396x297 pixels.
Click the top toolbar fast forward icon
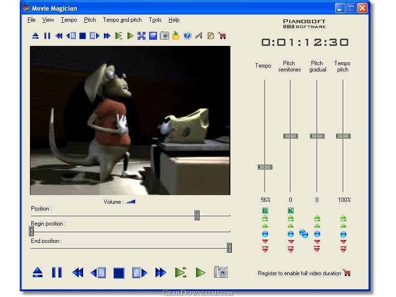[107, 36]
